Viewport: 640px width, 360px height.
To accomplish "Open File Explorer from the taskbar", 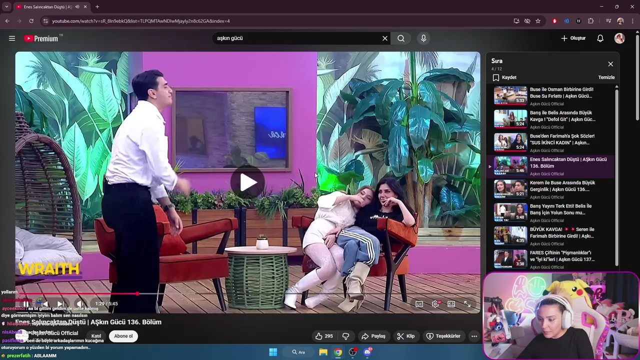I will click(323, 352).
